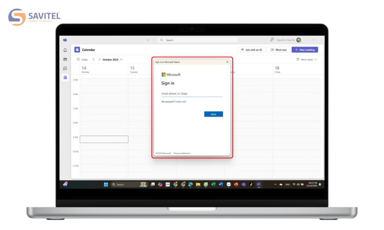Click the Next button in sign-in dialog
This screenshot has width=384, height=230.
[x=214, y=114]
